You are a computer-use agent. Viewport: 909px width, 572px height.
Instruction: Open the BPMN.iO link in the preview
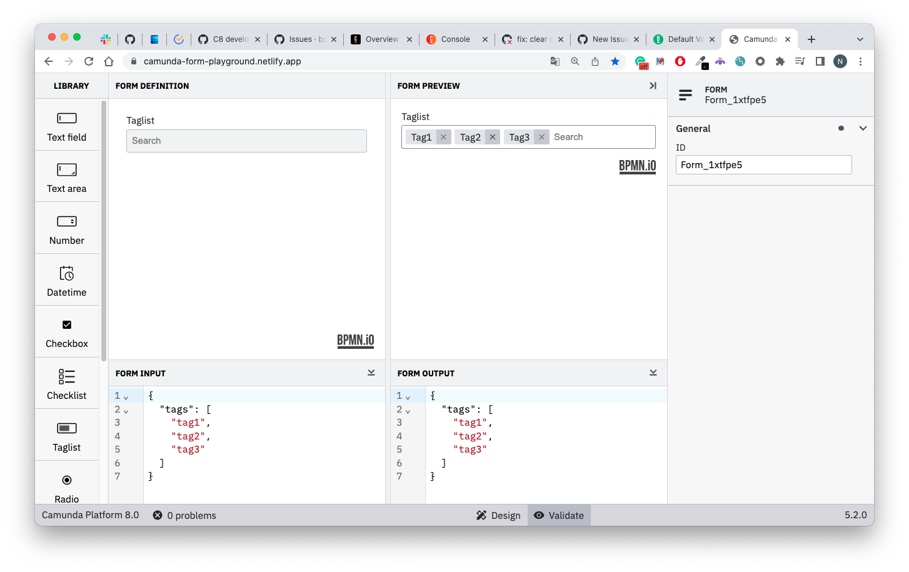click(637, 166)
